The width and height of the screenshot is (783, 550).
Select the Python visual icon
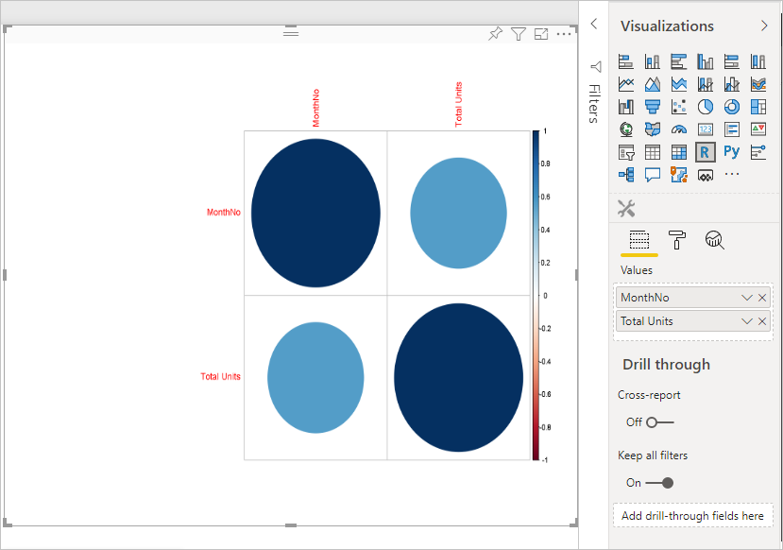tap(731, 151)
